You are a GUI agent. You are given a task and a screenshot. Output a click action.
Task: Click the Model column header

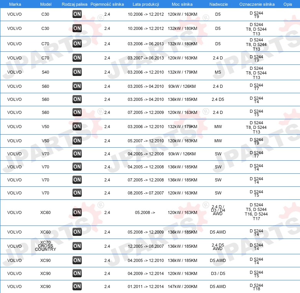[x=46, y=4]
